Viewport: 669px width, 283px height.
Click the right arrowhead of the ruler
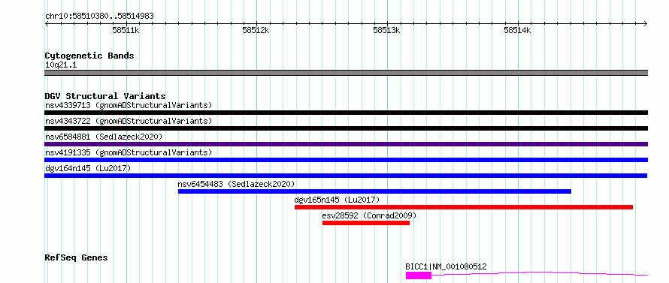[646, 23]
